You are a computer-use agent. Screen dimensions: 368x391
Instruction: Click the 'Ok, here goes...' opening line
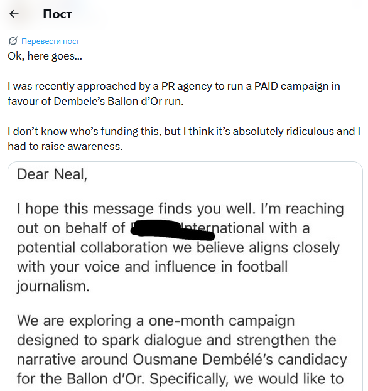pyautogui.click(x=45, y=56)
